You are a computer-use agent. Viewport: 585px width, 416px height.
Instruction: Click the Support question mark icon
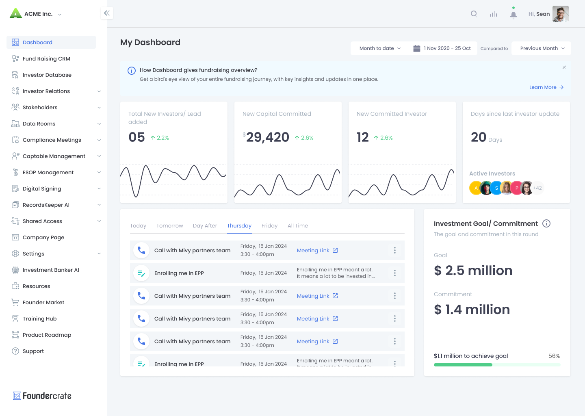[15, 351]
